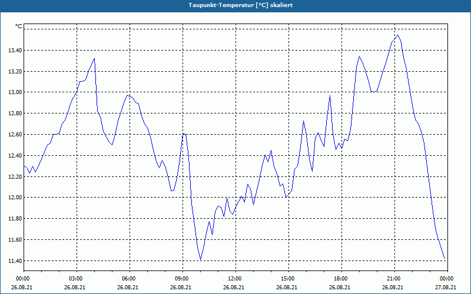471x294 pixels.
Task: Click the 12,80 y-axis value
Action: (15, 113)
